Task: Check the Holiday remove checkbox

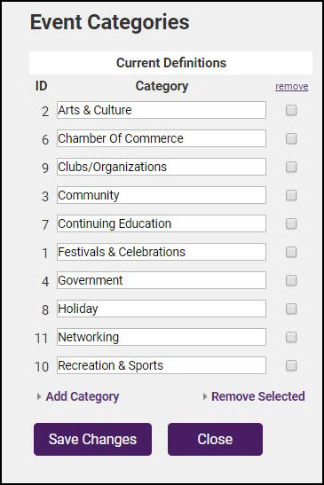Action: (291, 309)
